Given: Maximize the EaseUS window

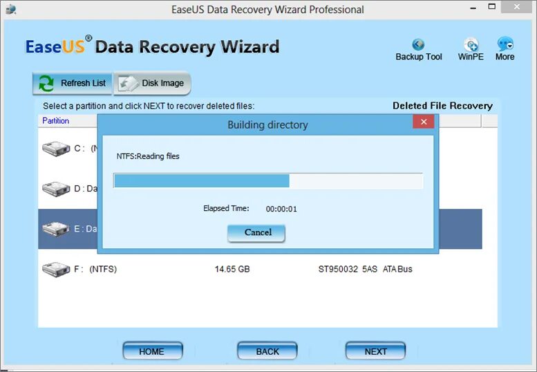Looking at the screenshot, I should click(x=492, y=7).
